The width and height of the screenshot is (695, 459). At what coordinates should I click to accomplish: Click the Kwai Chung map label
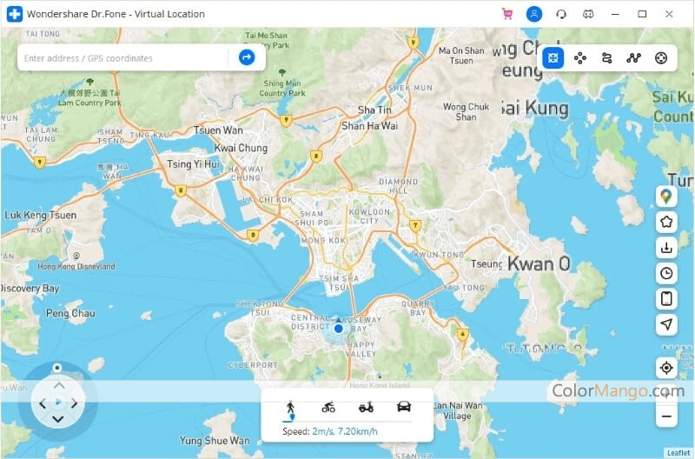[x=241, y=148]
